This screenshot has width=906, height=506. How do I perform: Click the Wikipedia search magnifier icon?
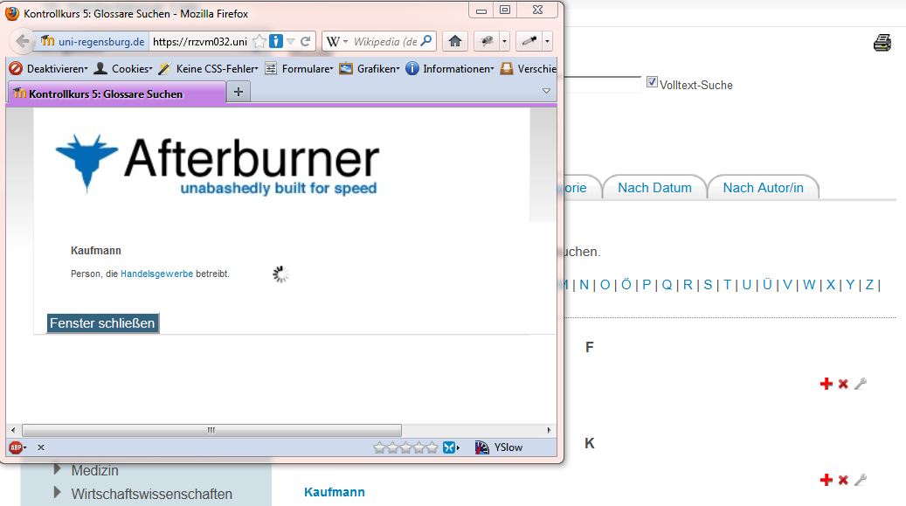point(425,41)
